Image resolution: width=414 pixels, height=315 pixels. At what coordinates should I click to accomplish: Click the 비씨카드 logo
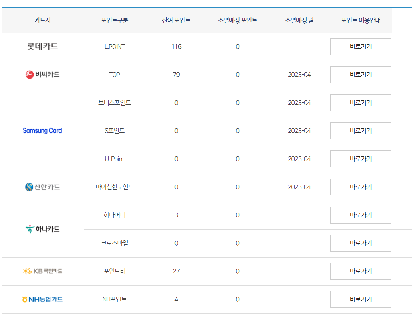(x=42, y=75)
